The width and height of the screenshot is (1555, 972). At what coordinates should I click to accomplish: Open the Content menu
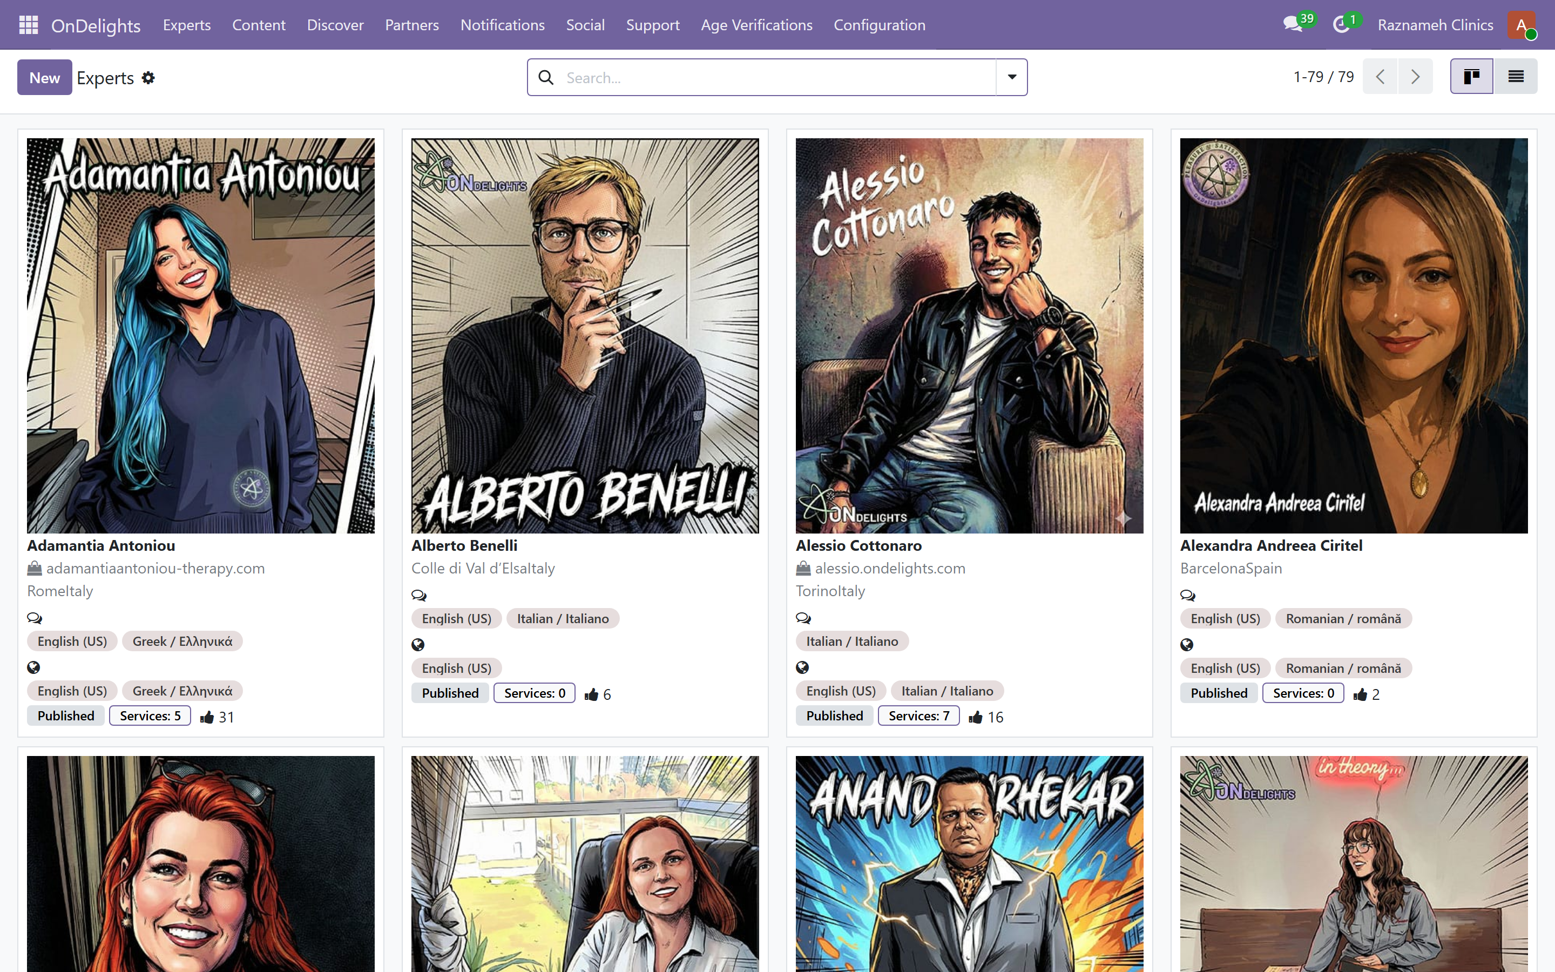[x=259, y=25]
